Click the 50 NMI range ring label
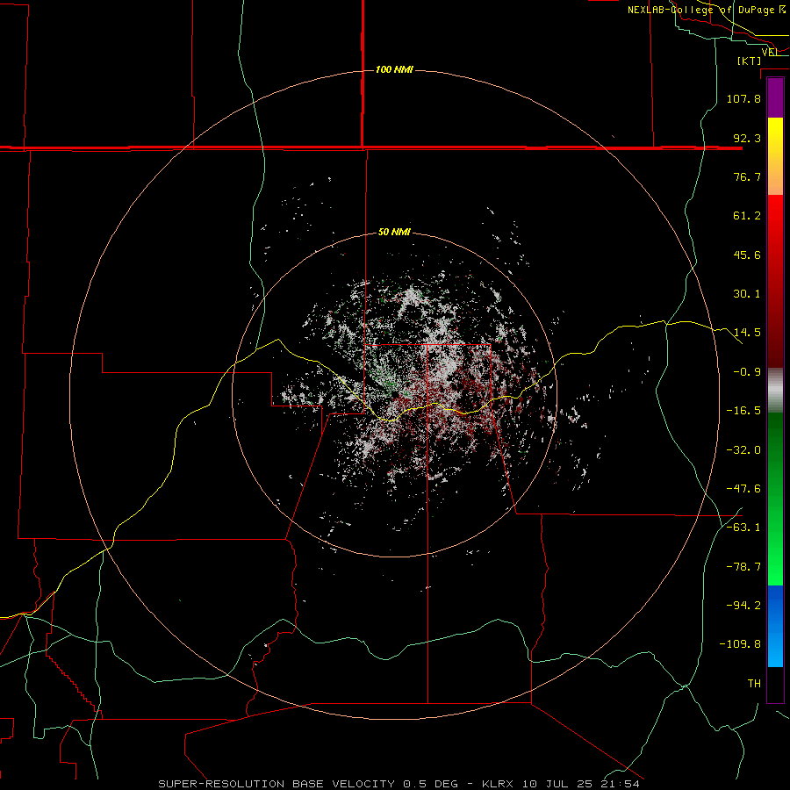 click(394, 233)
